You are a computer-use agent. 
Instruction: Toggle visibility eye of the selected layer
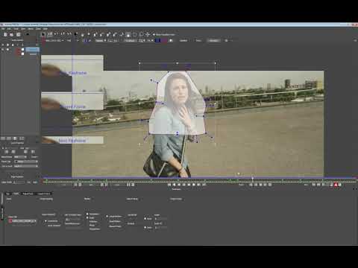point(3,50)
